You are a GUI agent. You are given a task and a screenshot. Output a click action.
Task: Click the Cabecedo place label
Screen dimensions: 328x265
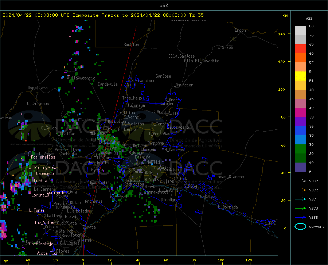[x=45, y=174]
